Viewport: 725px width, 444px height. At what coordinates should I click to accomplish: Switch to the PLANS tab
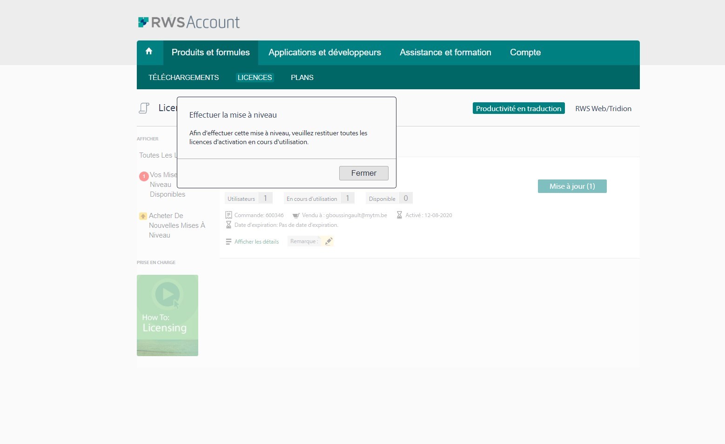coord(302,77)
